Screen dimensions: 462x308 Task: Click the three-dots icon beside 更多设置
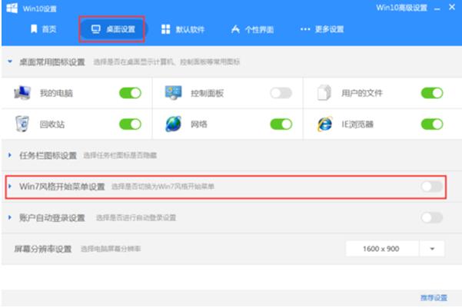(x=305, y=29)
